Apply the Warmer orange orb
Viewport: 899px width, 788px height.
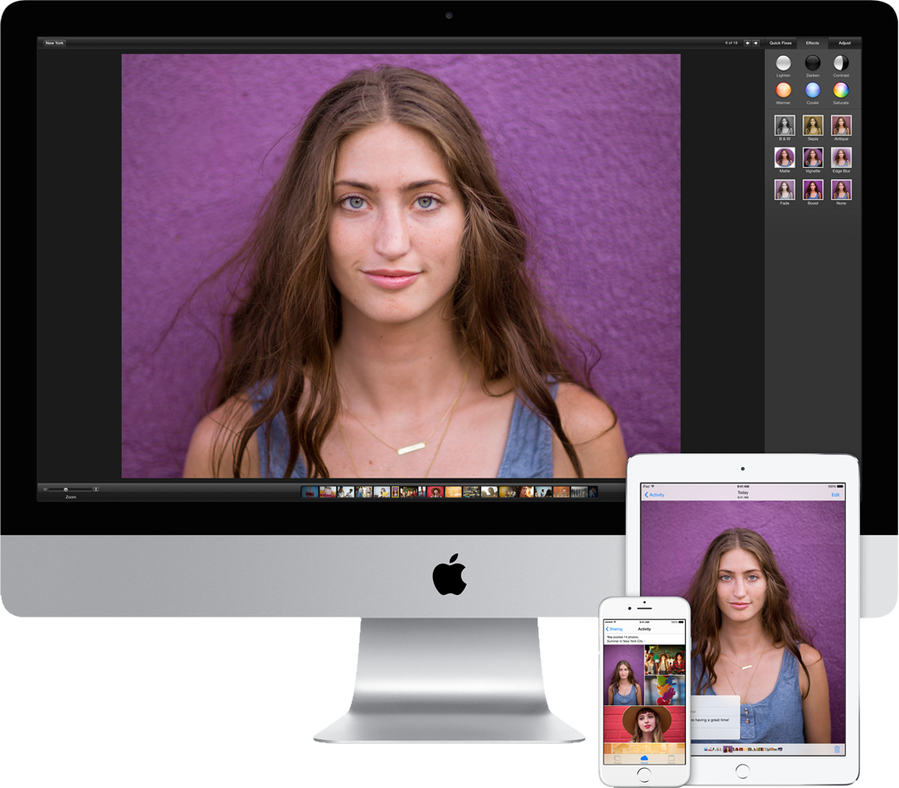tap(783, 90)
